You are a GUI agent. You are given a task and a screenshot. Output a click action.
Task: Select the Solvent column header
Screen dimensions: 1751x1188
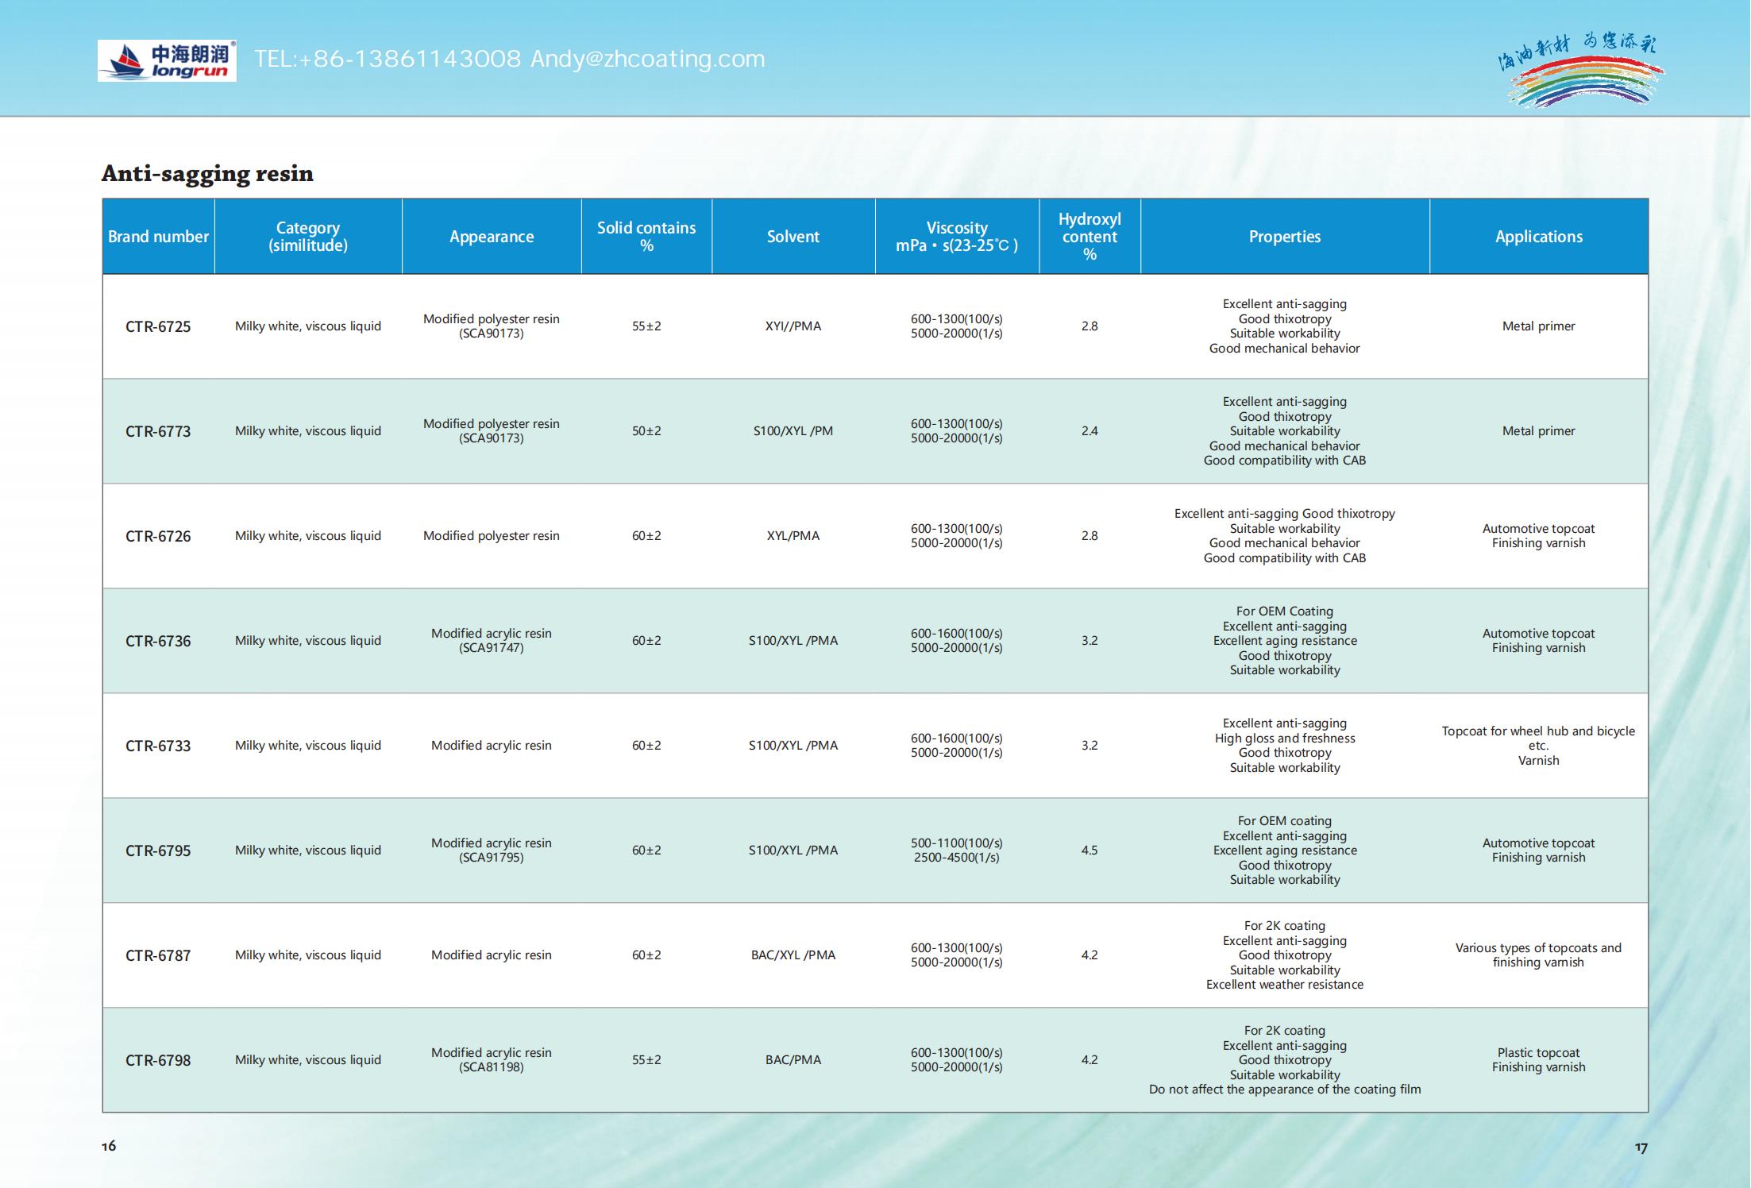coord(793,237)
